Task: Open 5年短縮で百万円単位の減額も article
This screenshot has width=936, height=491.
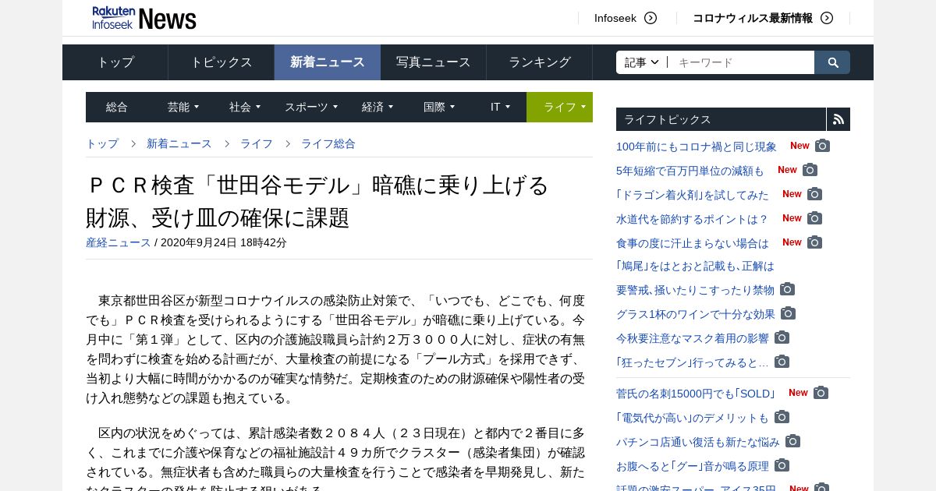Action: click(690, 171)
